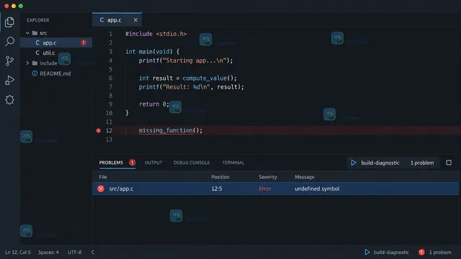The width and height of the screenshot is (461, 259).
Task: Click the folder icon next to src
Action: [x=35, y=33]
